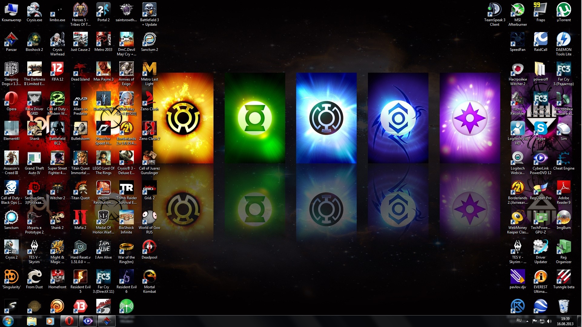Viewport: 582px width, 327px height.
Task: Open the Reg Organizer shortcut
Action: coord(564,252)
